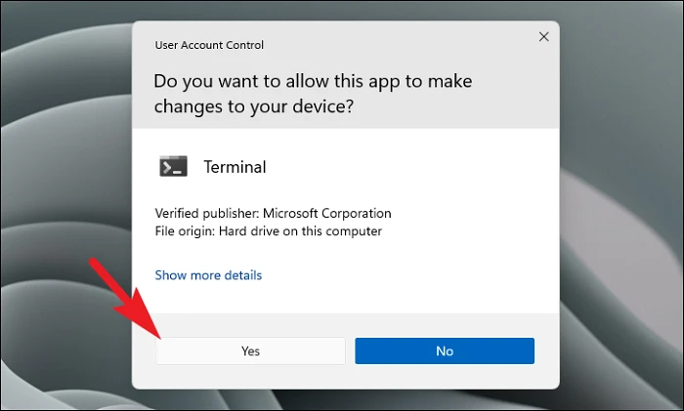Click the User Account Control title text

click(209, 45)
